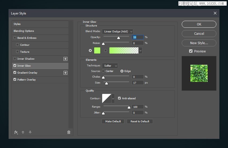Click the green glow color swatch
The image size is (228, 148).
(x=97, y=50)
